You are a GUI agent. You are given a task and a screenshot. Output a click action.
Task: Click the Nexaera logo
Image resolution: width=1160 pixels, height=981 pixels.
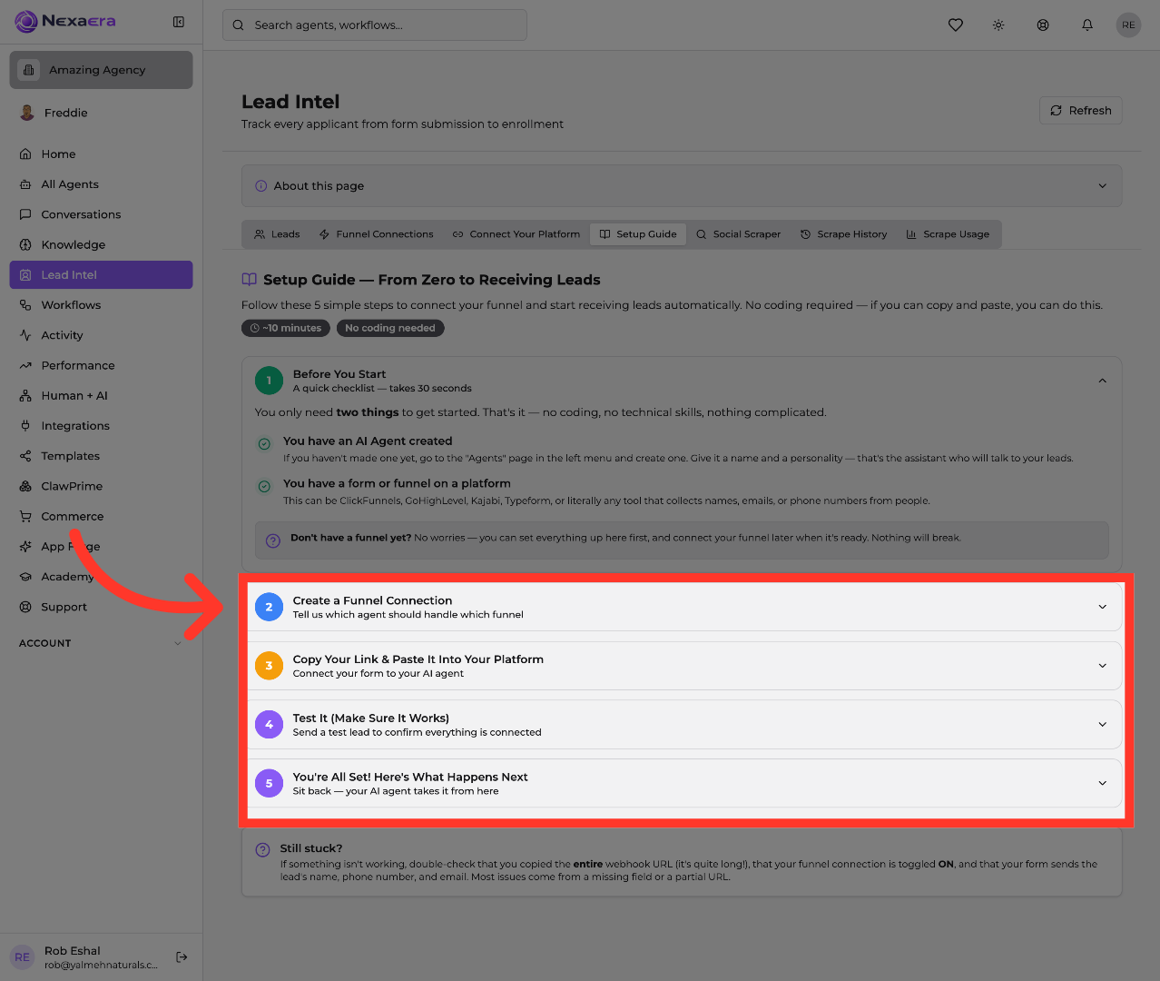point(65,21)
